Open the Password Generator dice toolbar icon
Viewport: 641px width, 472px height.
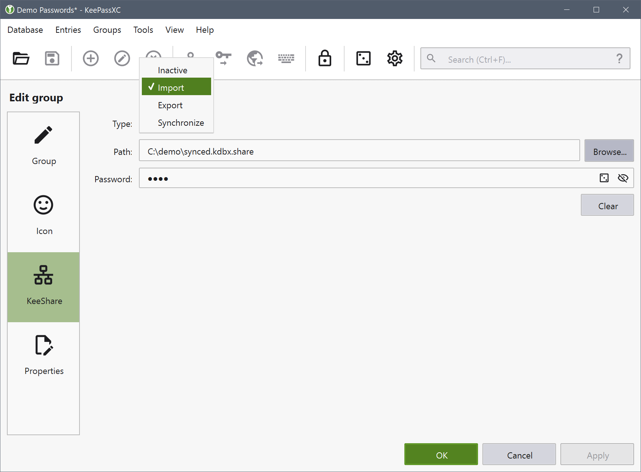363,58
